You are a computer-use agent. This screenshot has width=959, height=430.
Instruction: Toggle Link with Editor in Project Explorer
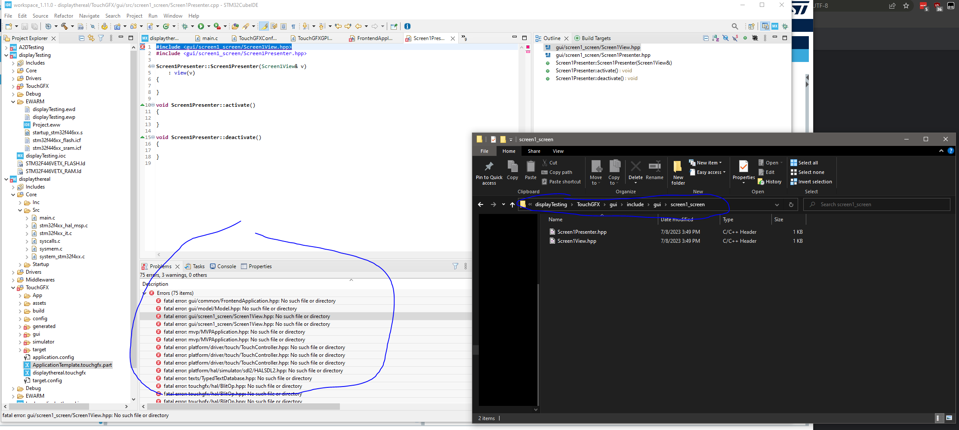[91, 38]
